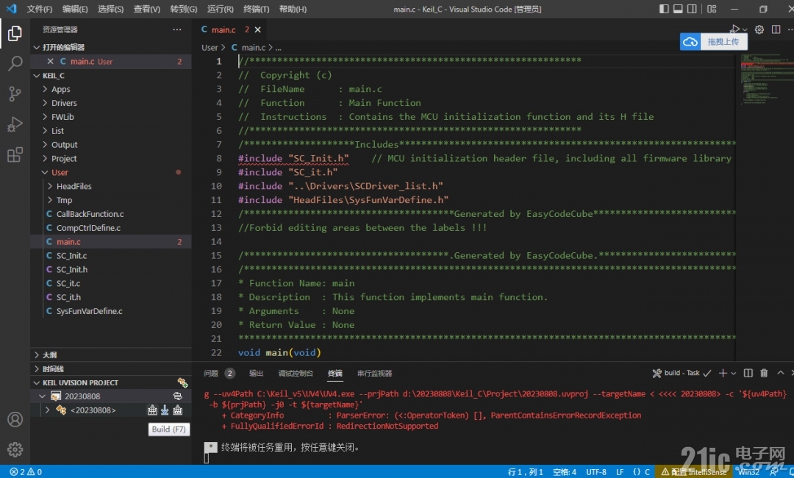This screenshot has width=794, height=478.
Task: Open the Search view in activity bar
Action: pos(15,64)
